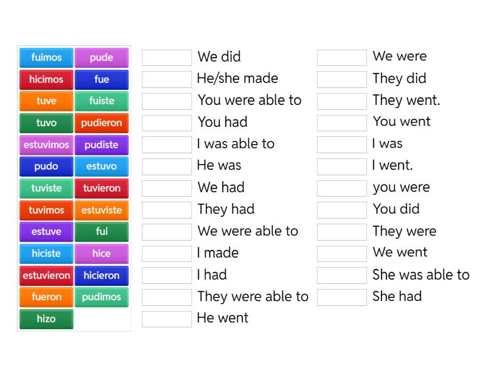Viewport: 502px width, 377px height.
Task: Select the answer box for 'He/she made'
Action: click(167, 79)
